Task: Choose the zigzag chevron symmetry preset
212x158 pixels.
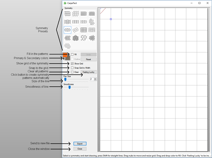Action: point(67,22)
